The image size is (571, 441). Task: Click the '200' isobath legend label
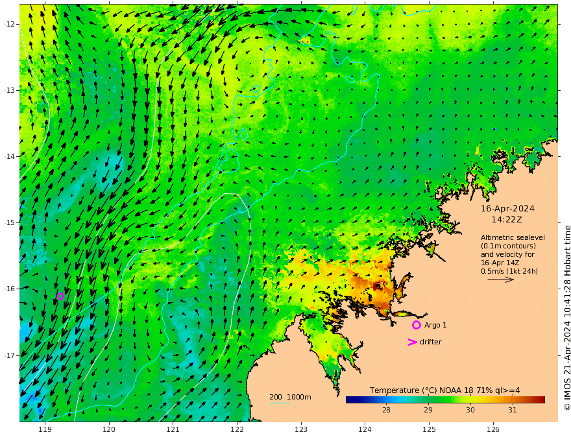(x=276, y=397)
